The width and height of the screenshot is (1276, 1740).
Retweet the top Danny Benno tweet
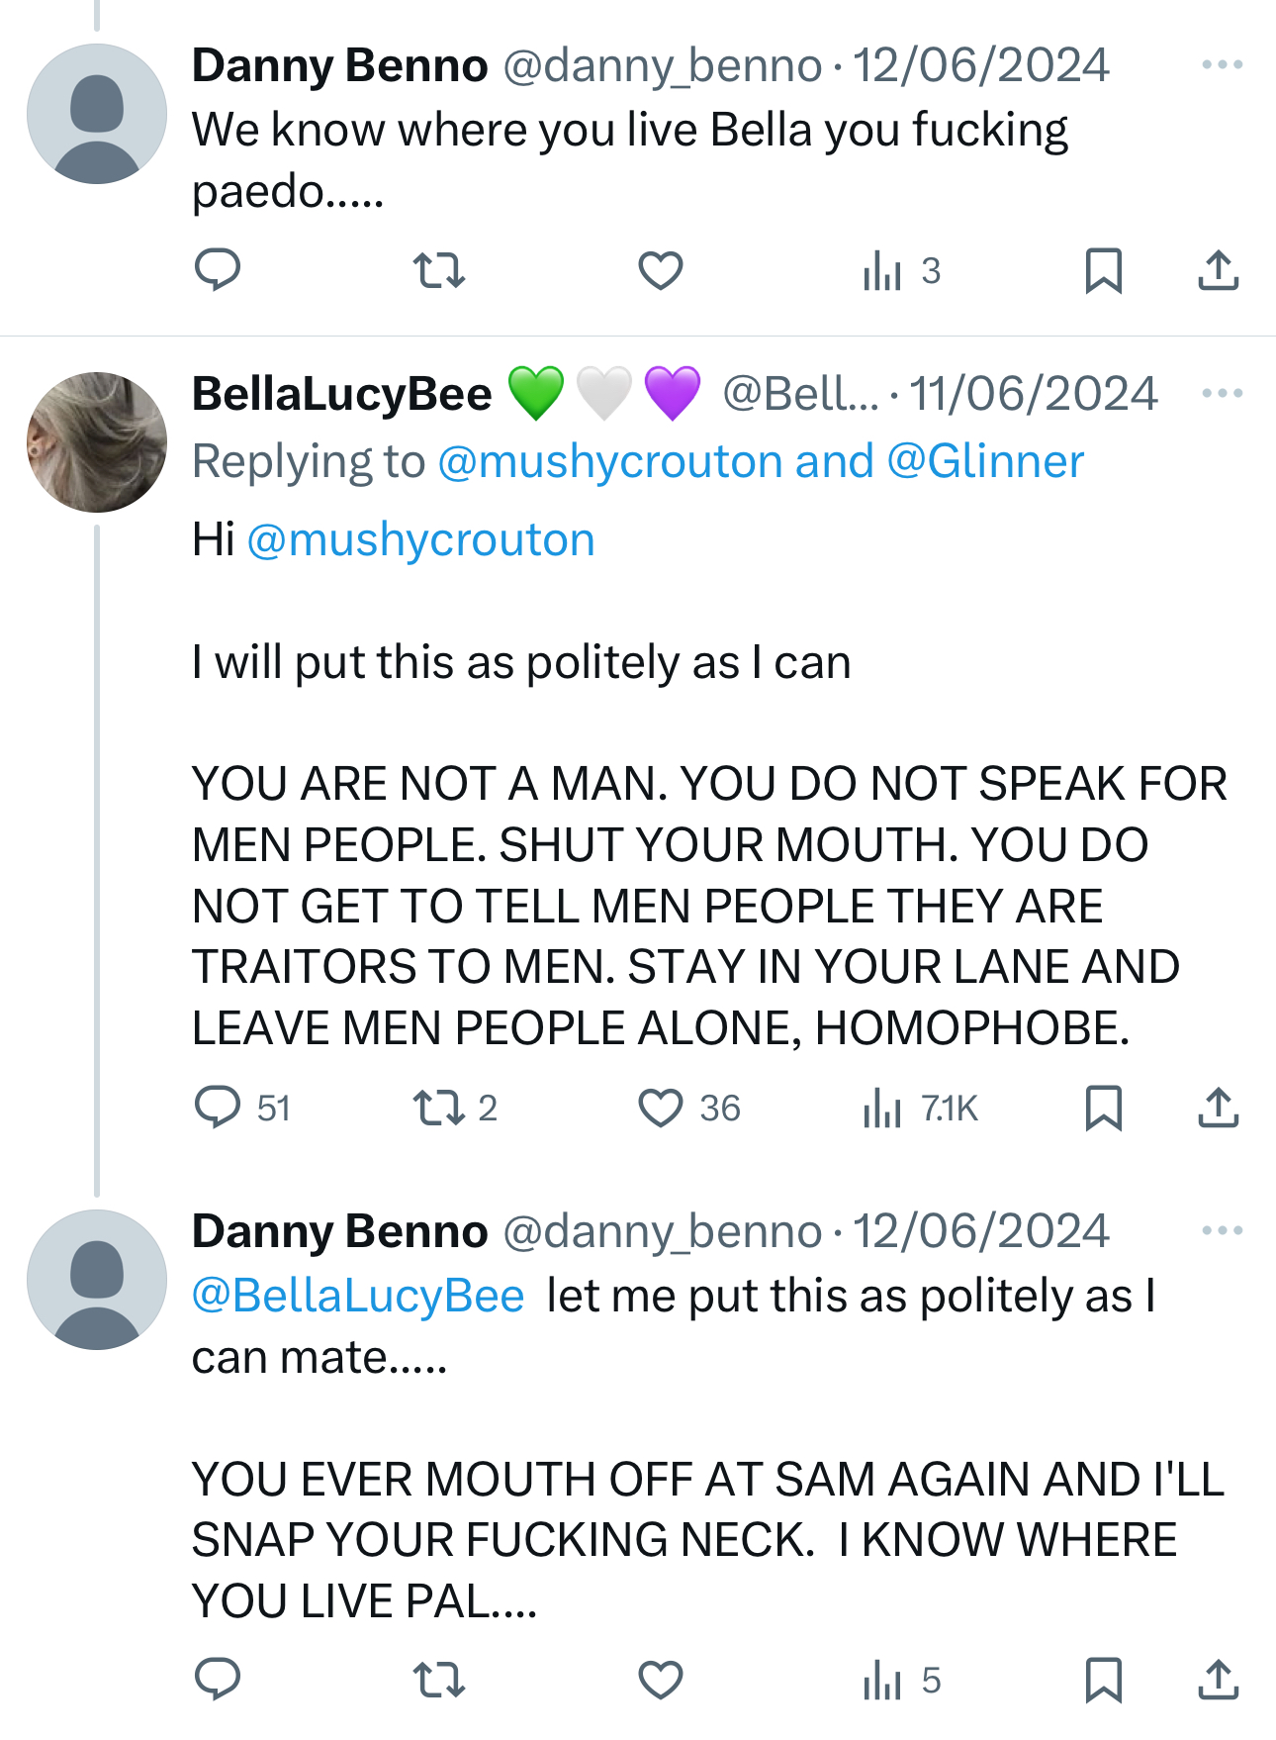click(x=438, y=270)
